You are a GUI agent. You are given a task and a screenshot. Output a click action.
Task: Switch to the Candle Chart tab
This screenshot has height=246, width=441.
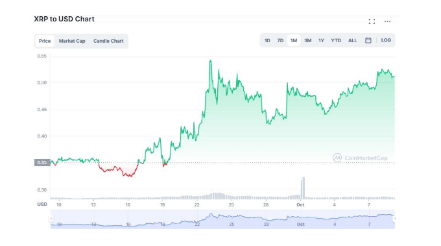108,41
